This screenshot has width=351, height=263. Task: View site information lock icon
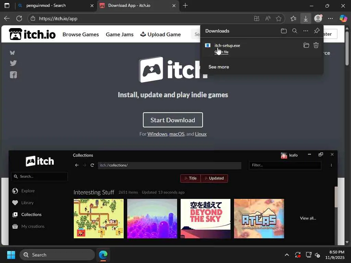(33, 18)
